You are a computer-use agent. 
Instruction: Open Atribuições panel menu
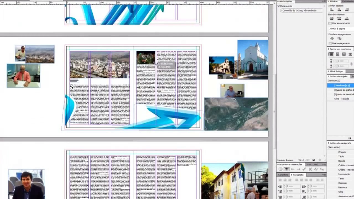pos(324,1)
